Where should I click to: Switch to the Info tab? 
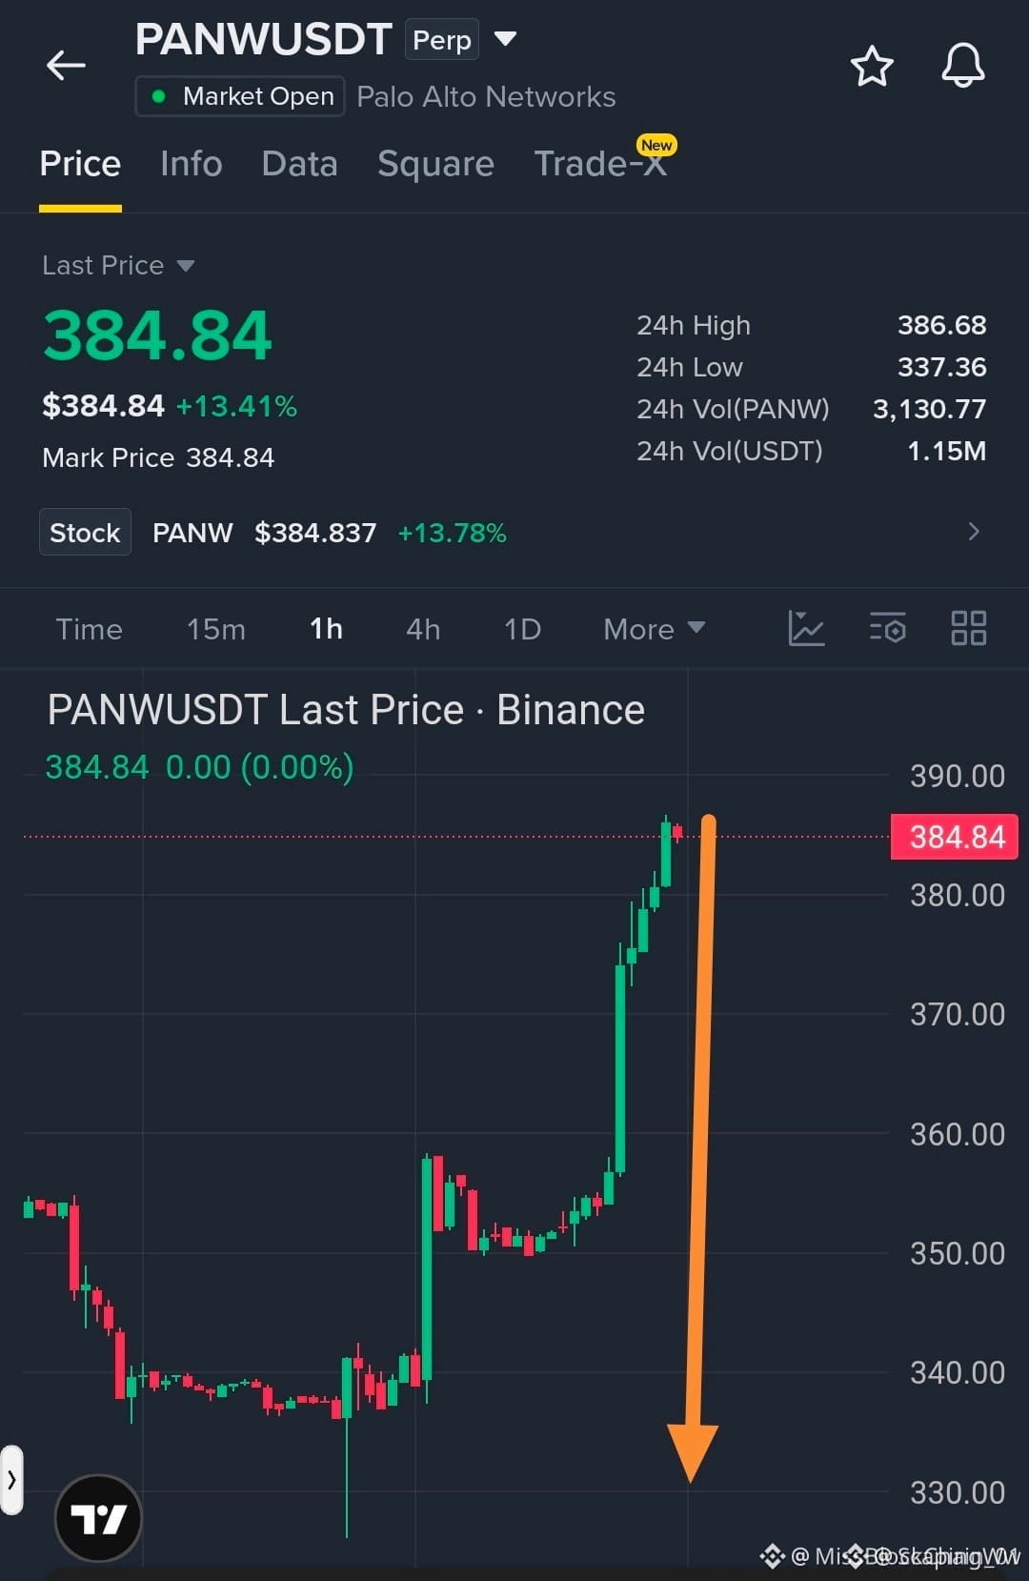point(192,164)
